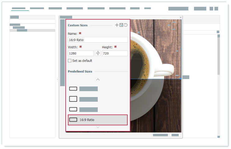Click the reset arrow icon in Custom Sizes

(126, 25)
